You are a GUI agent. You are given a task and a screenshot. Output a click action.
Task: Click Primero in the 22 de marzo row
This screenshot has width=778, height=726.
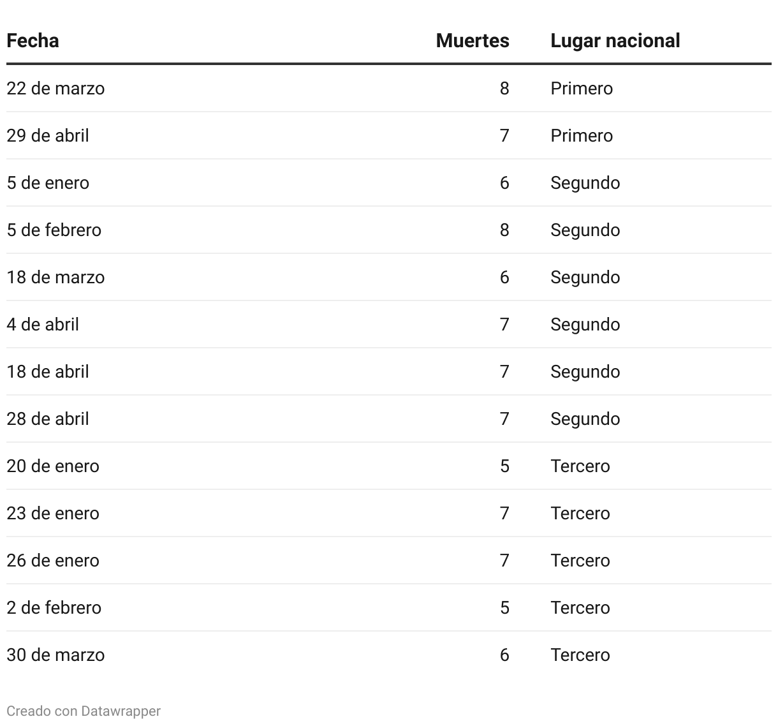pos(581,88)
